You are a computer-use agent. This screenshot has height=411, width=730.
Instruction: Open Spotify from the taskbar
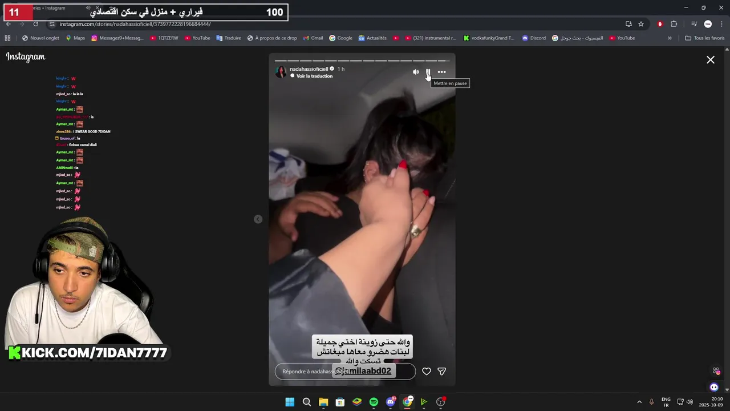(374, 402)
